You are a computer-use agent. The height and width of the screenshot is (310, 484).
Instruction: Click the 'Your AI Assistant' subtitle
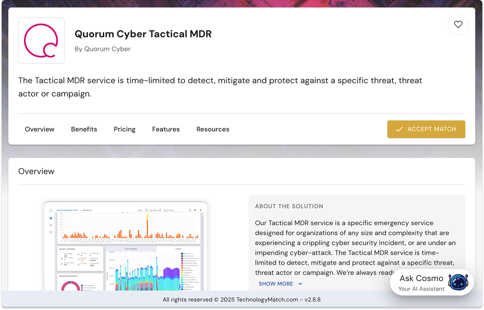pos(421,289)
